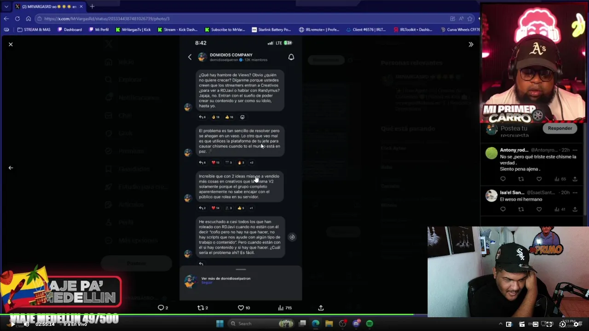Viewport: 589px width, 331px height.
Task: Go back in the browser
Action: coord(6,18)
